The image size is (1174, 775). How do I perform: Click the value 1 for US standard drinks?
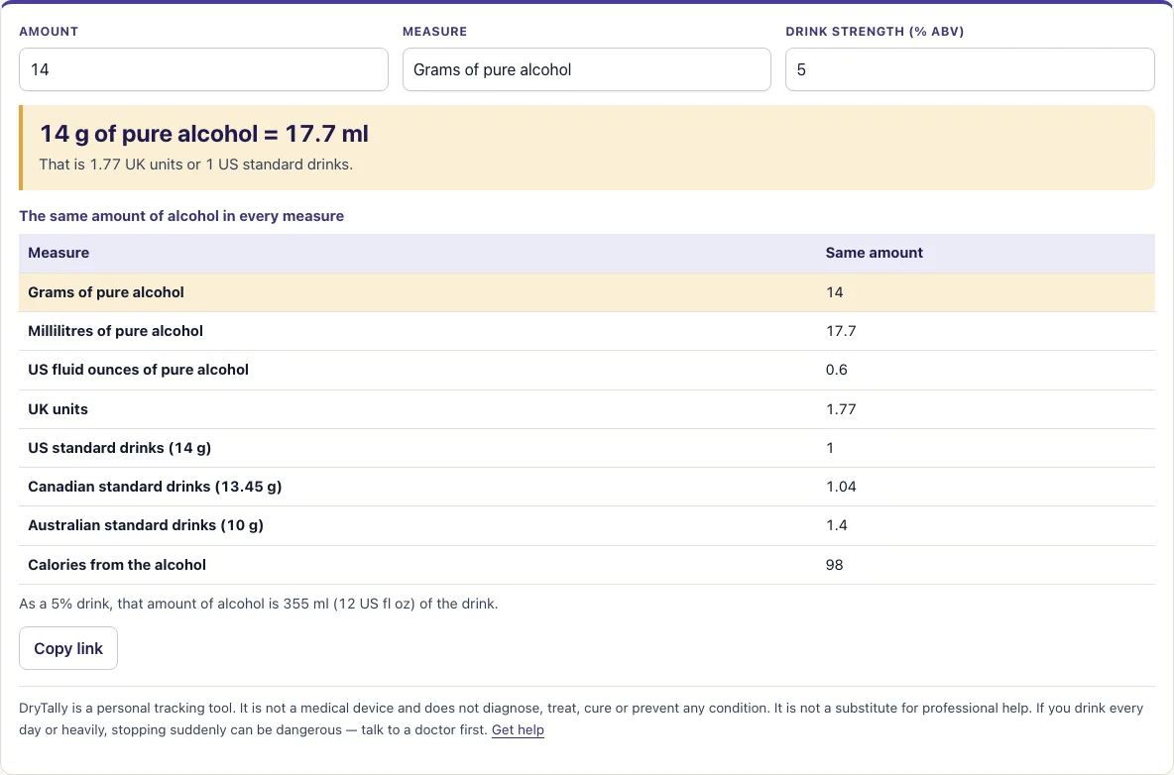click(830, 448)
